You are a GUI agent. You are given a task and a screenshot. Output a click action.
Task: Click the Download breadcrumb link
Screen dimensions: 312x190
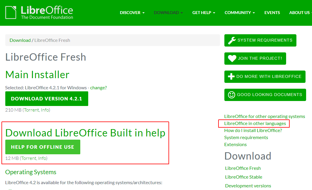tap(20, 40)
